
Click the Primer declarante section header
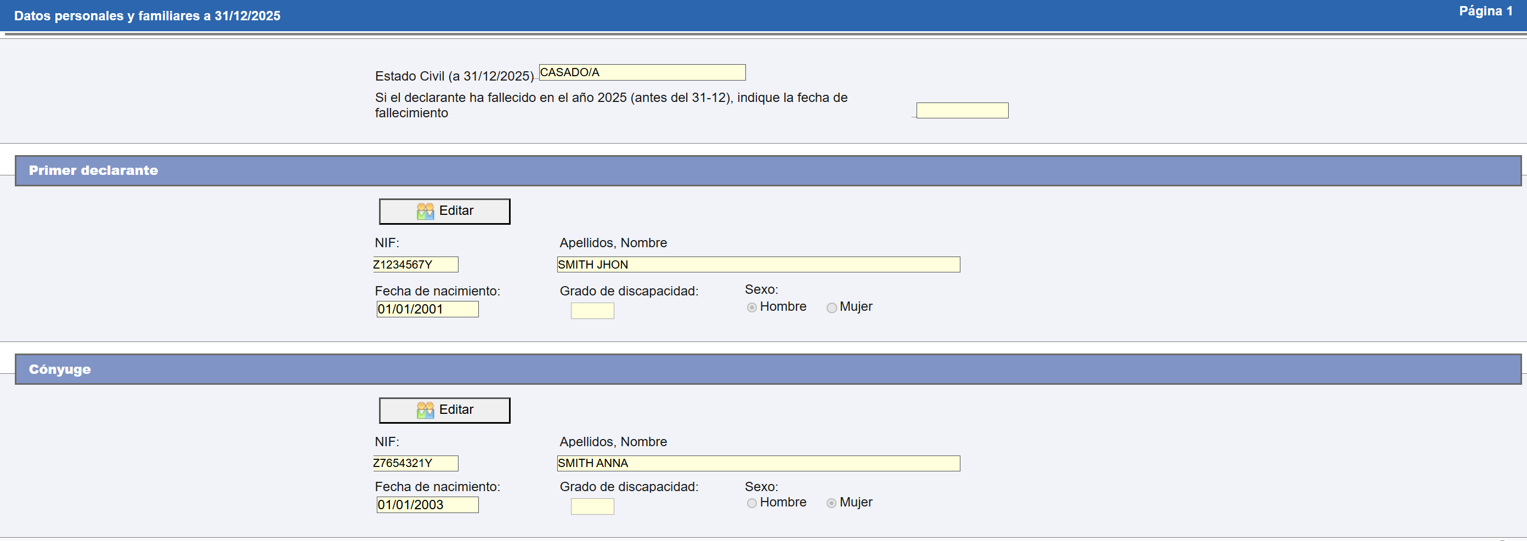click(x=768, y=170)
